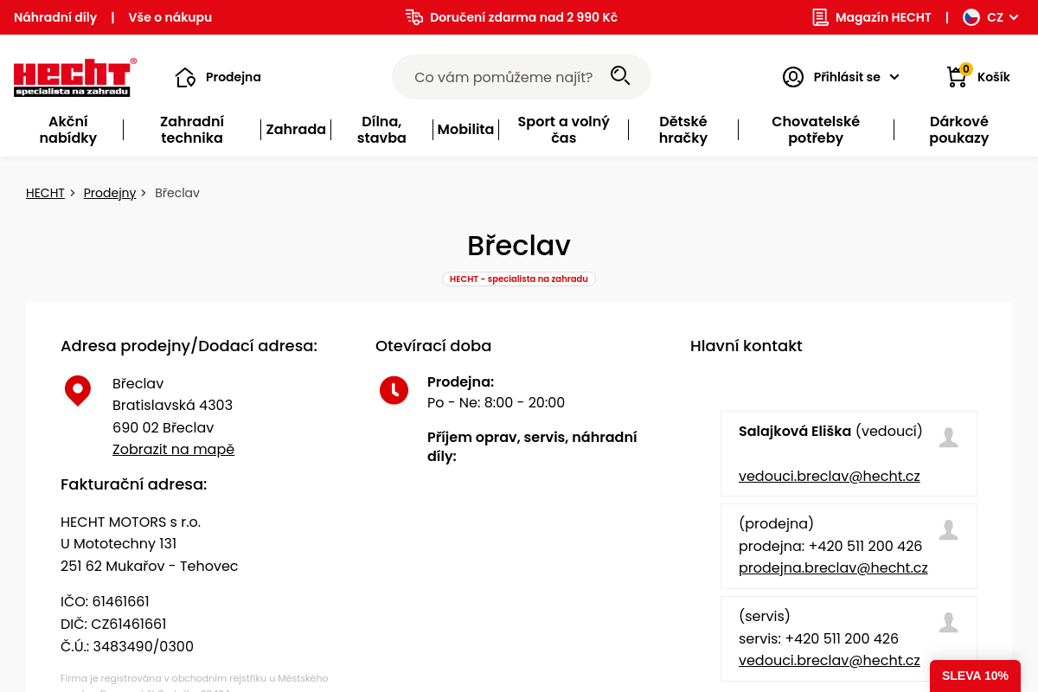Click the Magazín HECHT newspaper icon
Screen dimensions: 1038x692
820,17
